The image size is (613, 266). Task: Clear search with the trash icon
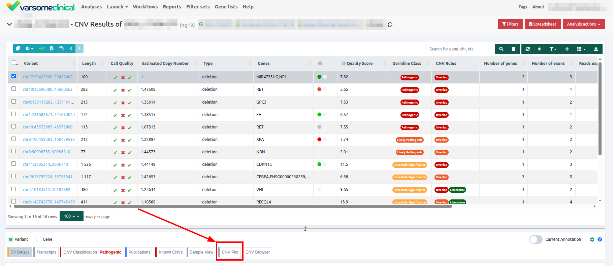513,49
